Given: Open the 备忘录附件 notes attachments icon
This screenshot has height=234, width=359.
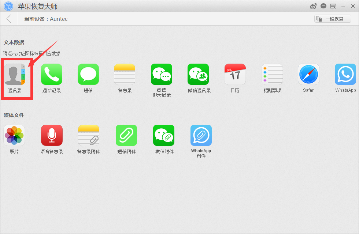Looking at the screenshot, I should pyautogui.click(x=89, y=135).
